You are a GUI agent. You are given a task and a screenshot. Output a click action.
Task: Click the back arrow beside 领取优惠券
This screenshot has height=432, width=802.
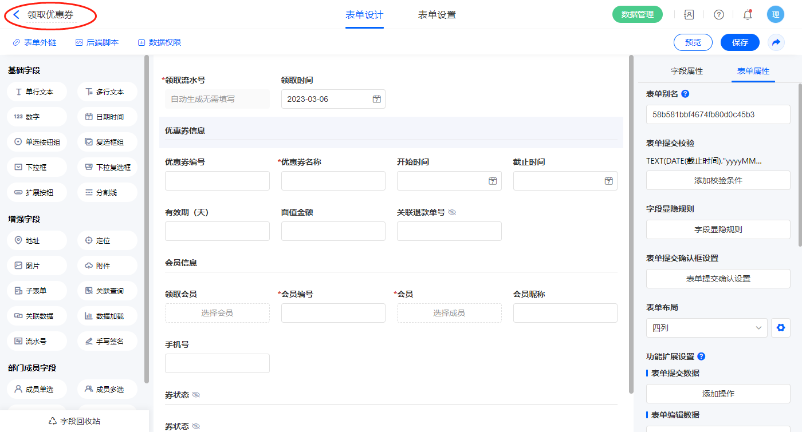[16, 15]
